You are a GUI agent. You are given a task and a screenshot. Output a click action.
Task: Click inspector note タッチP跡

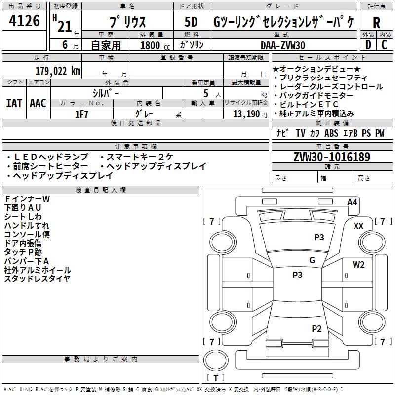tap(23, 252)
